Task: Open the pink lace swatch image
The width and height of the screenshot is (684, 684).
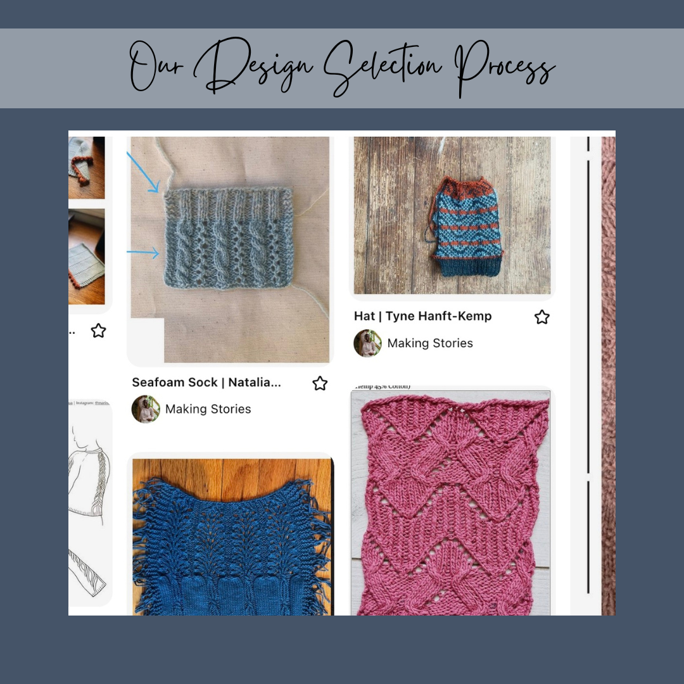Action: pyautogui.click(x=451, y=503)
